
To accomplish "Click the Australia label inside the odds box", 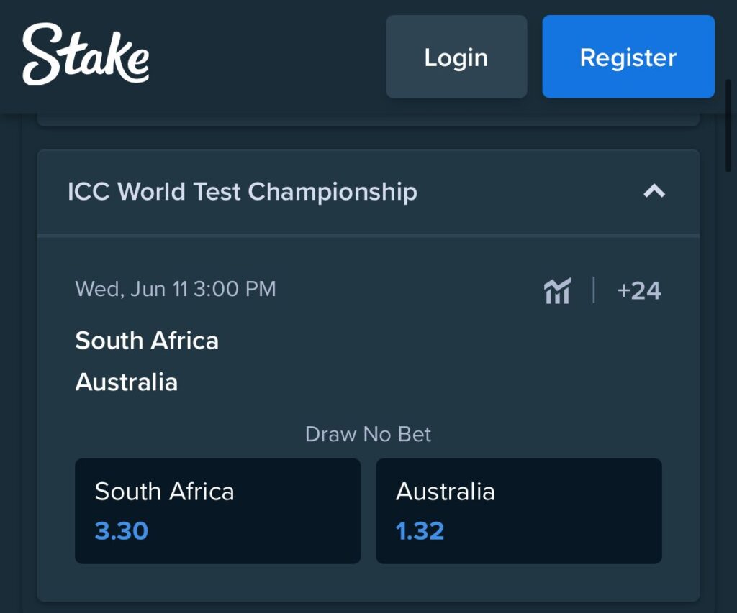I will pyautogui.click(x=446, y=492).
